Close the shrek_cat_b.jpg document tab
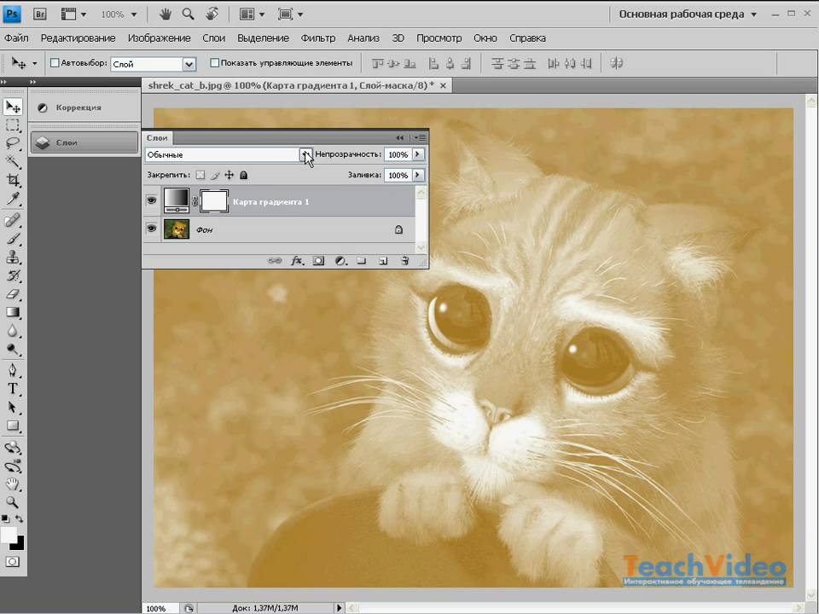 (443, 85)
